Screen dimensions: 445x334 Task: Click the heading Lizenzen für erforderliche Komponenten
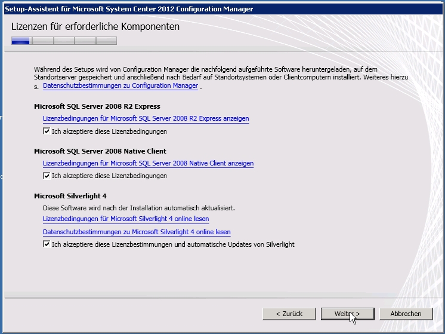coord(95,26)
